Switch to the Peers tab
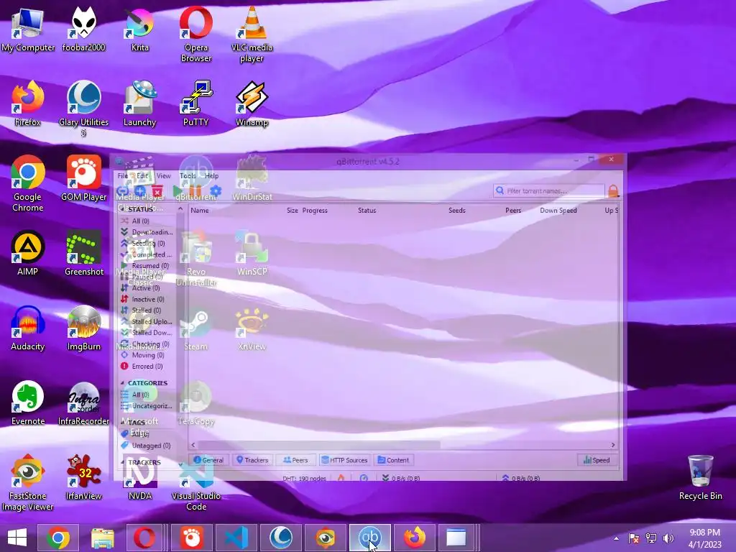The width and height of the screenshot is (736, 552). (x=295, y=460)
